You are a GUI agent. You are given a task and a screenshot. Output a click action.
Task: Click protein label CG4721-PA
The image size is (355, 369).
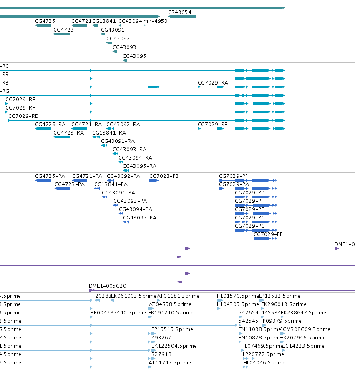[87, 176]
